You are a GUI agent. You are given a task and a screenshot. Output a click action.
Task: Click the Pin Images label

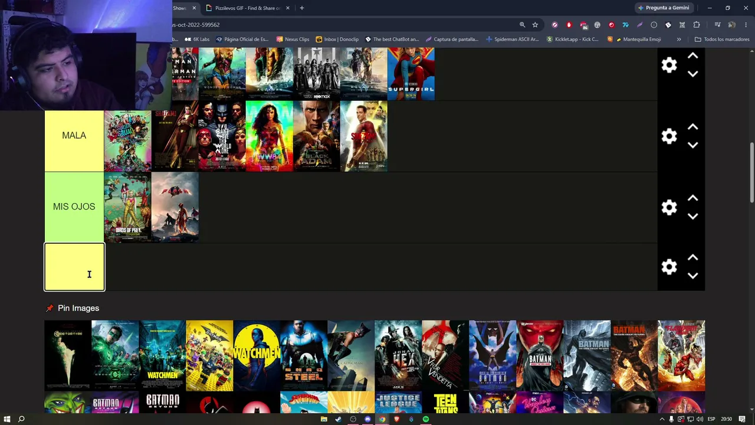click(78, 308)
